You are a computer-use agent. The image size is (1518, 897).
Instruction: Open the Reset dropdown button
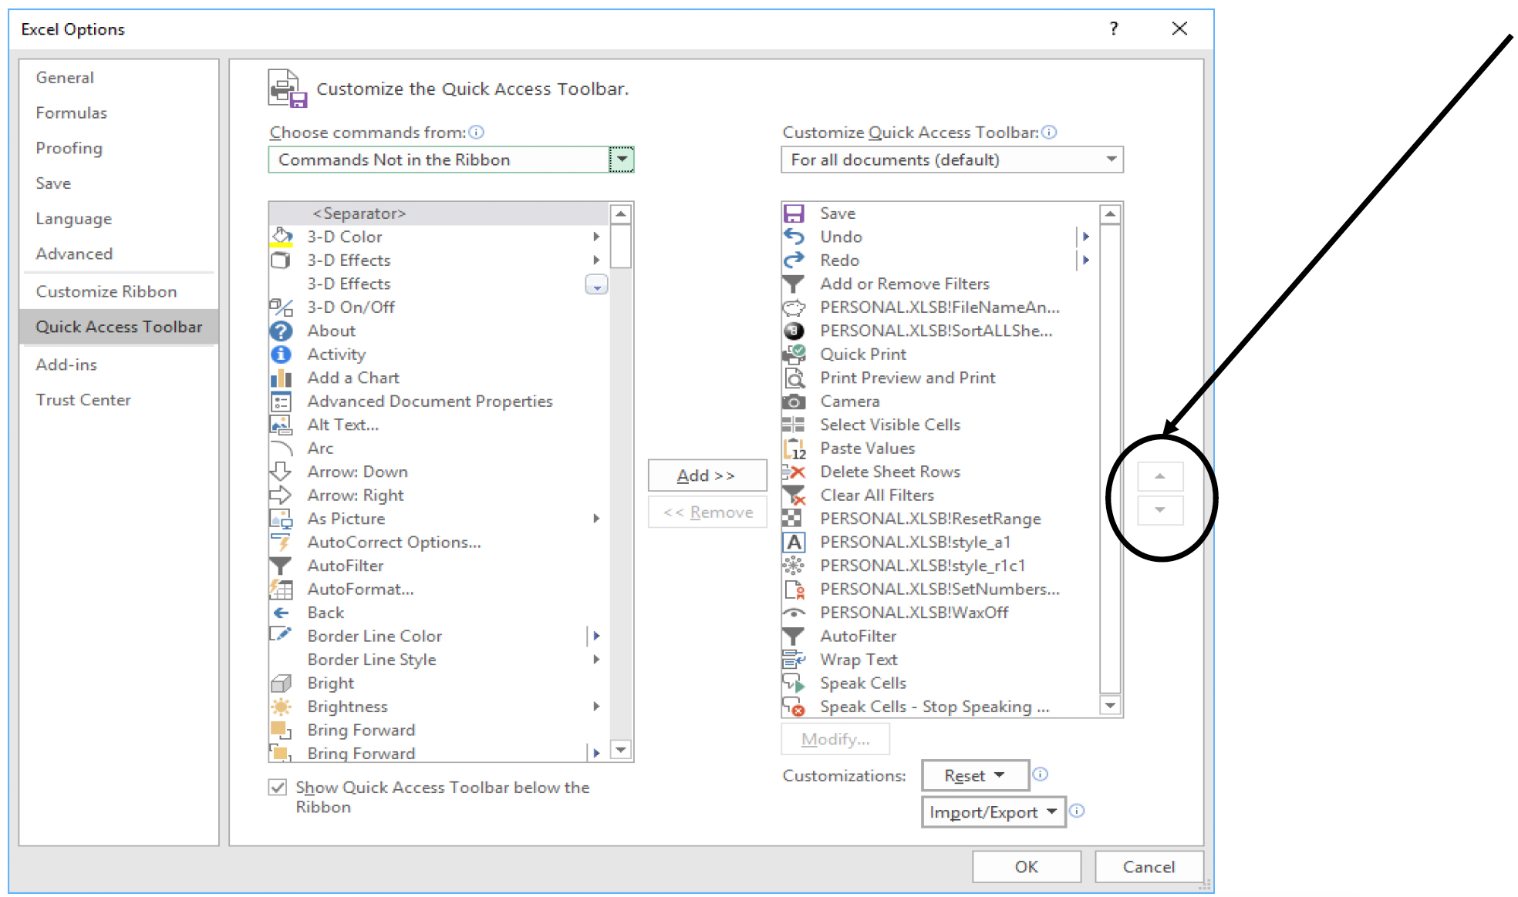pos(975,775)
